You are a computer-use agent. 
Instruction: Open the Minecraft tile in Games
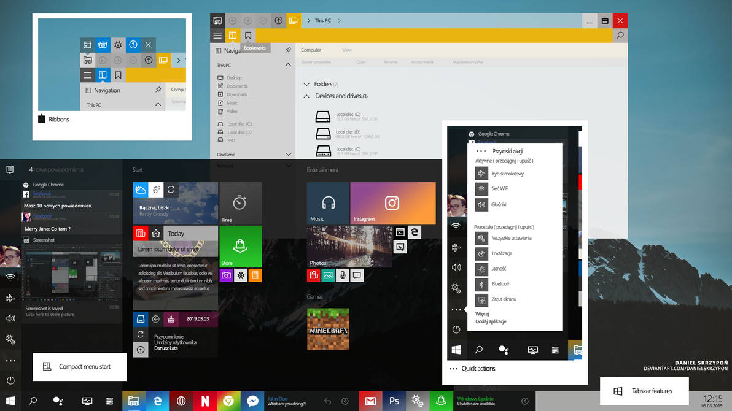(328, 329)
